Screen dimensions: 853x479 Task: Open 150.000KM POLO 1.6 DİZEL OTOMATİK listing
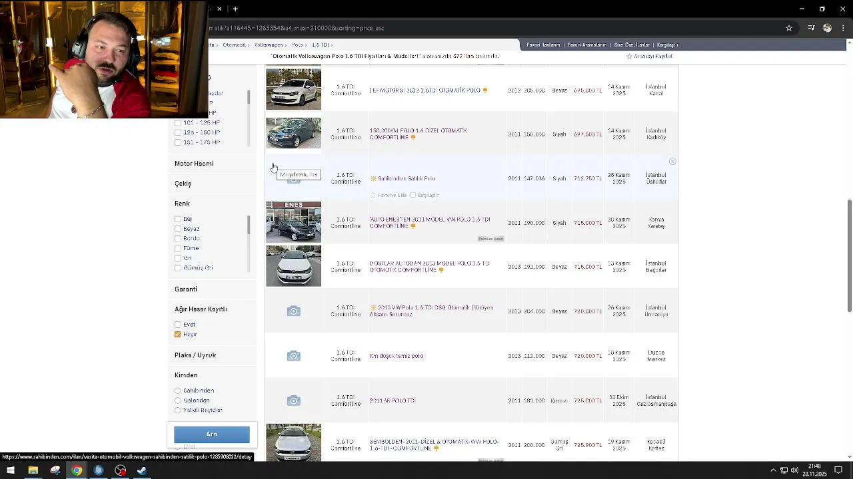(418, 134)
